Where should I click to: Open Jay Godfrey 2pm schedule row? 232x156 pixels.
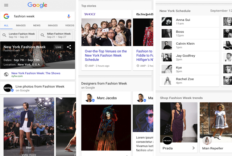tap(189, 57)
